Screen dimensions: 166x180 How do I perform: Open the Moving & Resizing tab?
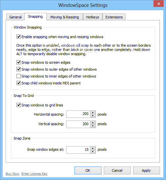coord(65,17)
